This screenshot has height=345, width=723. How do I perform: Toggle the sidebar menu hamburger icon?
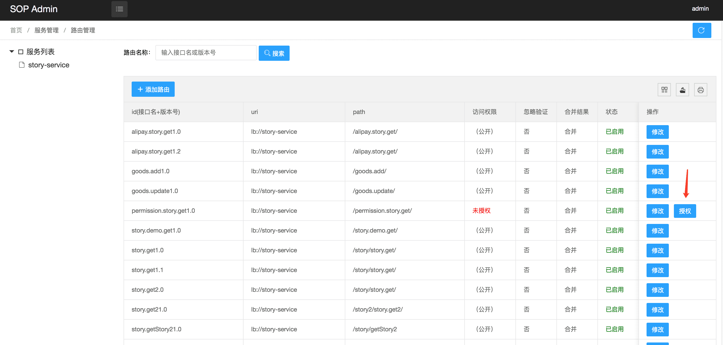119,9
